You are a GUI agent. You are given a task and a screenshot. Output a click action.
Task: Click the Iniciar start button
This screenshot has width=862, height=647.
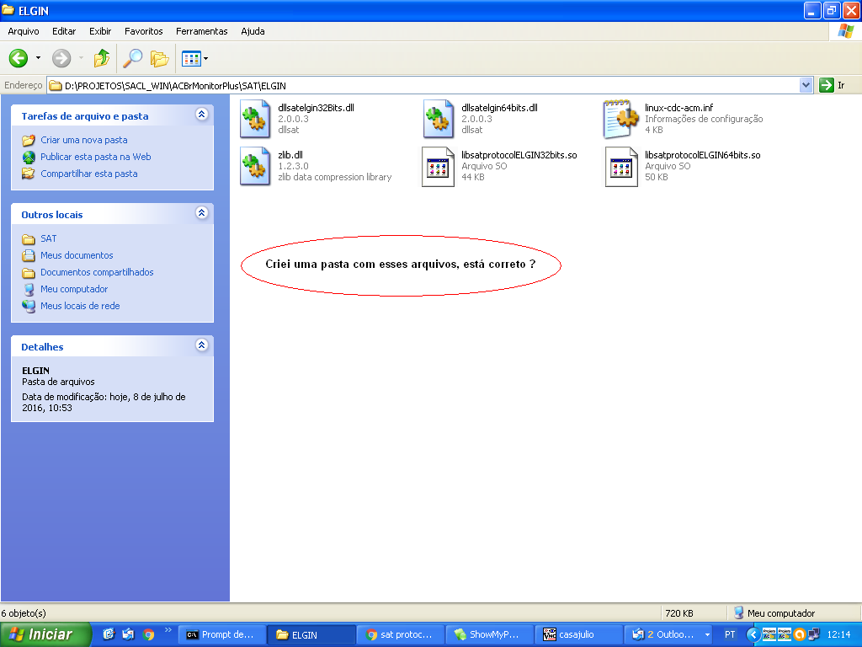[x=45, y=634]
